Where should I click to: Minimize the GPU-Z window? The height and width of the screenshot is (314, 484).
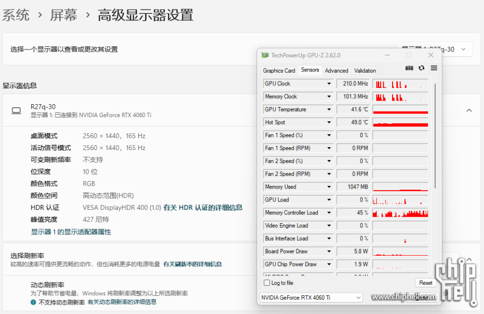click(x=387, y=55)
